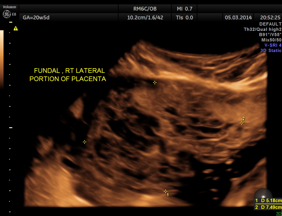
Task: Select the 2 D 7.49cm measurement
Action: click(x=268, y=207)
